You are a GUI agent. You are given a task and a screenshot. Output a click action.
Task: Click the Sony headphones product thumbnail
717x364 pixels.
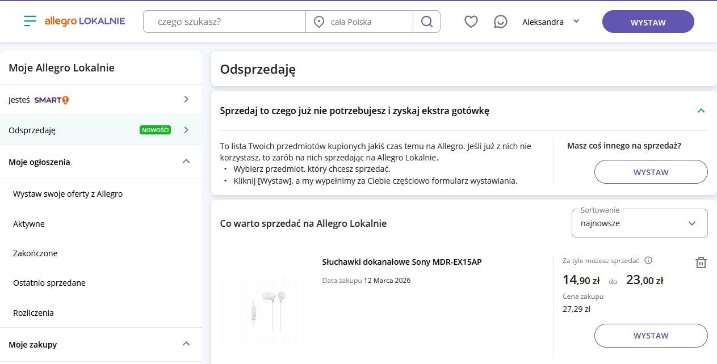click(264, 309)
